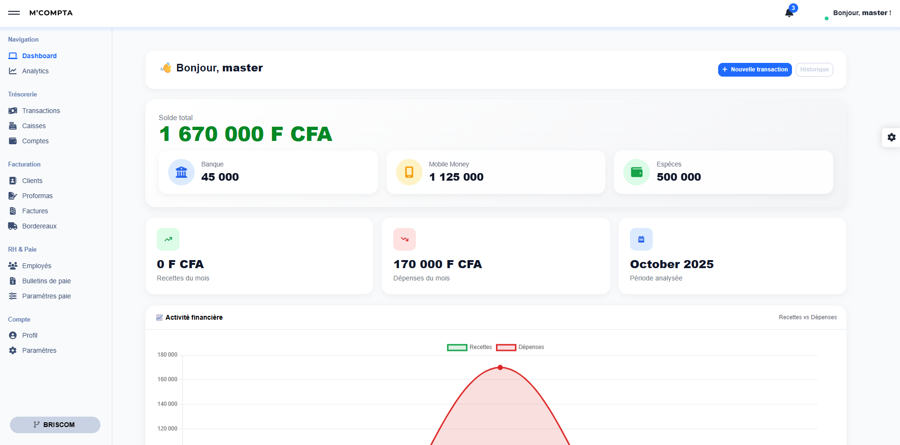Click the Dépenses peak data point
900x445 pixels.
[500, 367]
